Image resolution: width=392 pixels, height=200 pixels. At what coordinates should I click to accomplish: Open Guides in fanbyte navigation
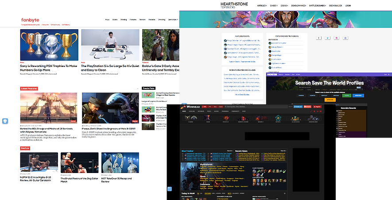(x=115, y=19)
